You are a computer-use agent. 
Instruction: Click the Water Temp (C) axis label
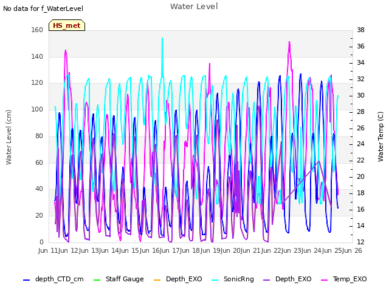[x=380, y=136]
